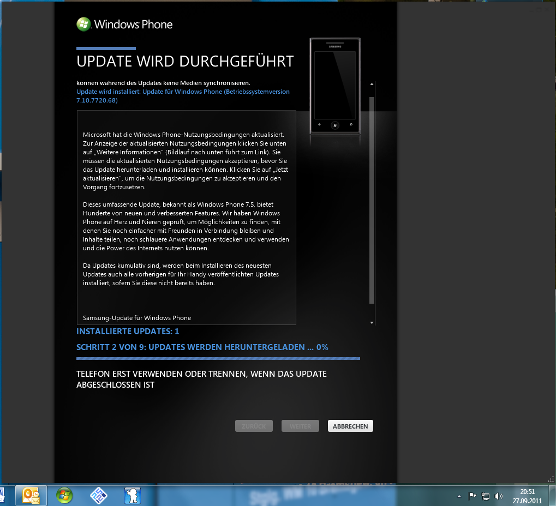Click the scrollbar down arrow
The height and width of the screenshot is (506, 556).
pos(372,322)
